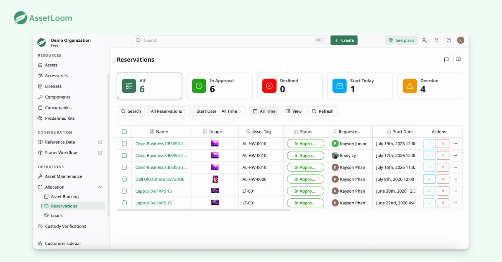The height and width of the screenshot is (262, 502).
Task: Click the sidebar vertical scrollbar
Action: [108, 145]
